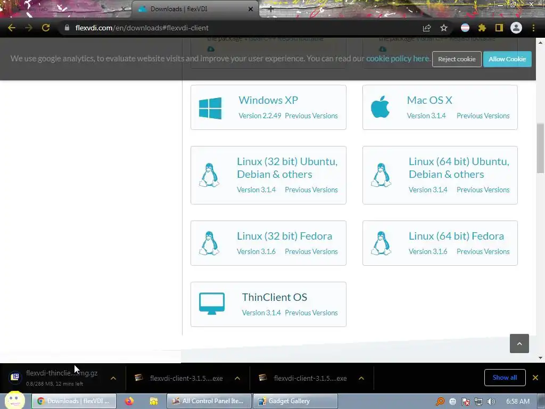Click Show all downloads button
This screenshot has height=409, width=545.
(505, 378)
